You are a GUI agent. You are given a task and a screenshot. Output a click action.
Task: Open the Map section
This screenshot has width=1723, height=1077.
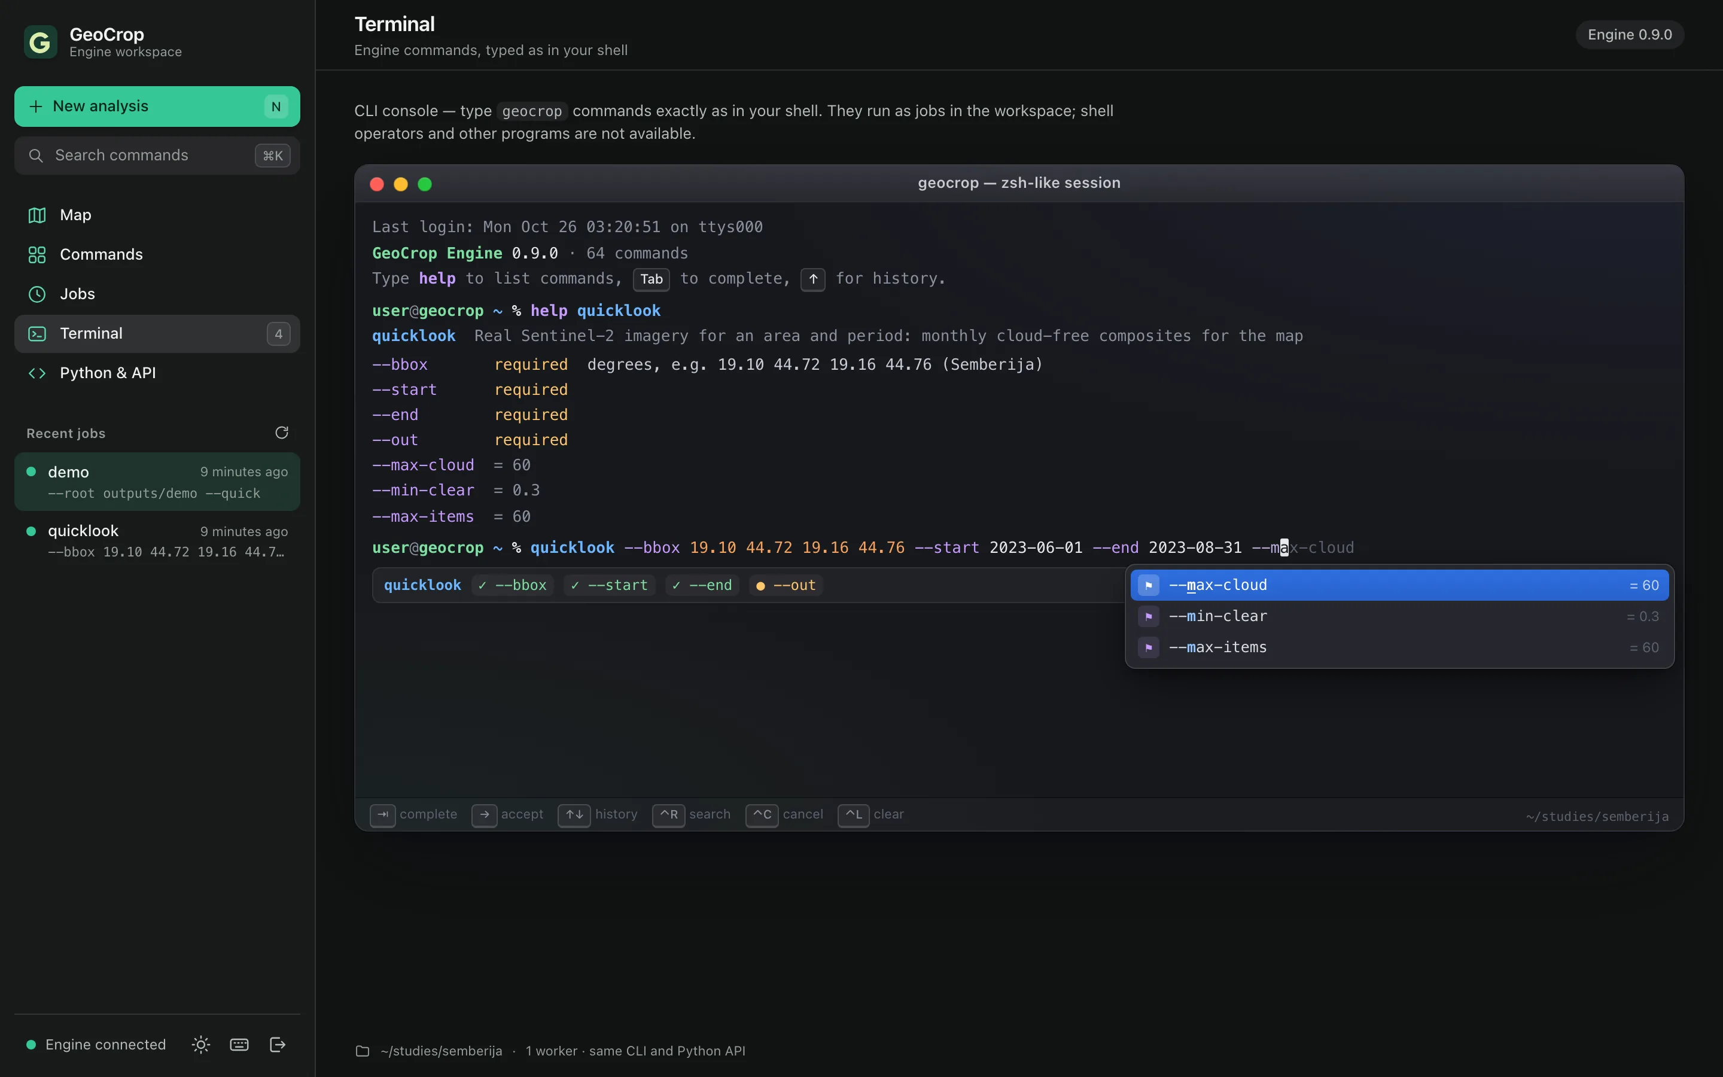157,215
